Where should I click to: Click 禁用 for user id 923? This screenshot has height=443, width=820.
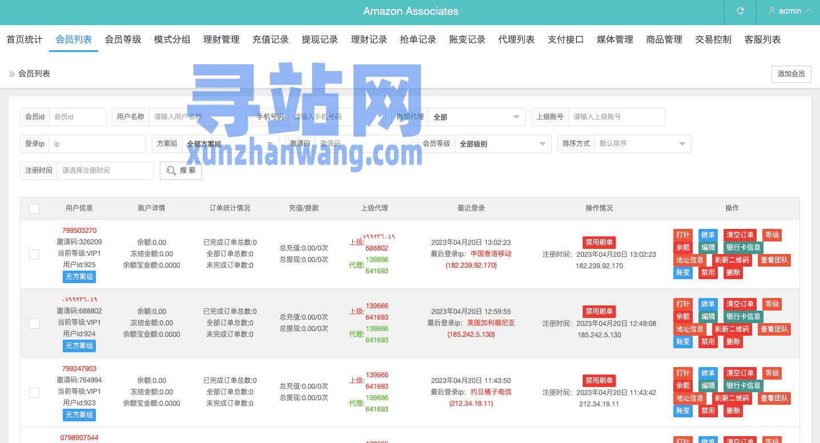coord(708,411)
